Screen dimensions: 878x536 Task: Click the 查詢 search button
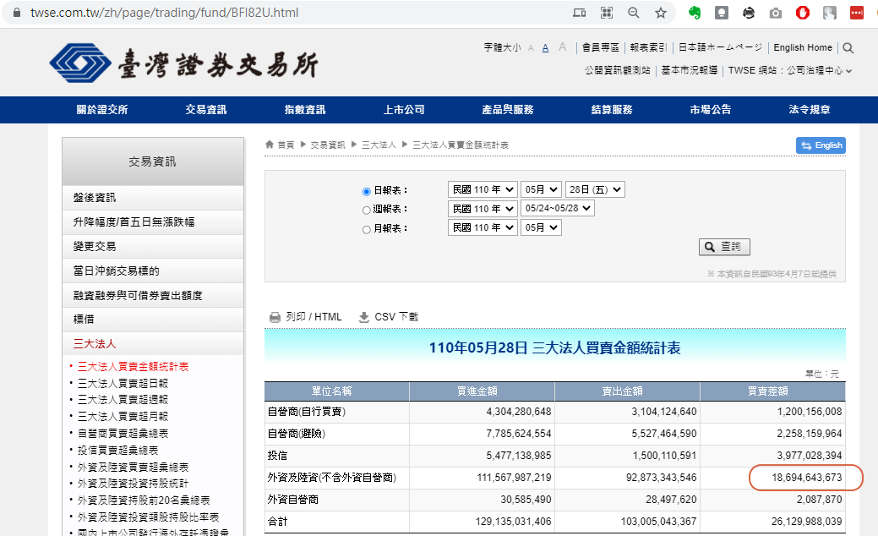click(724, 247)
